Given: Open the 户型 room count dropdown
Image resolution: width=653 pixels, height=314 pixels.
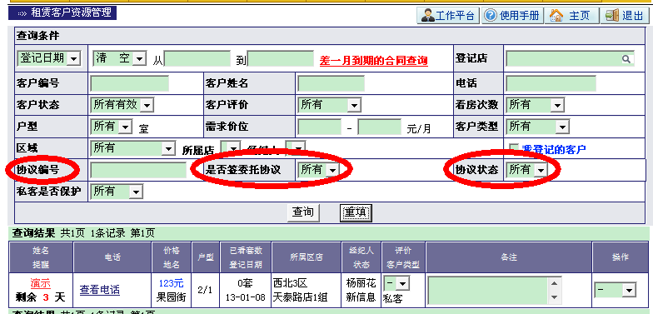Looking at the screenshot, I should click(x=112, y=127).
